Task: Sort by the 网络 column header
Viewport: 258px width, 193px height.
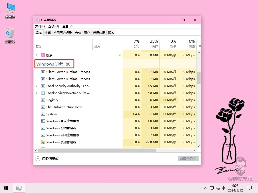Action: (x=187, y=44)
